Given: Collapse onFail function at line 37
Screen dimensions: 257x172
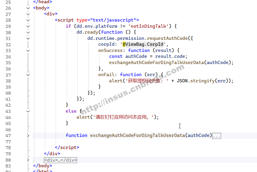Looking at the screenshot, I should click(28, 75).
